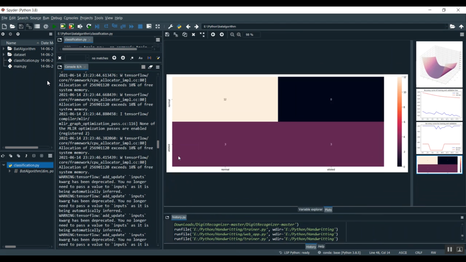Open the PYTHONPATH manager Python icon
Screen dimensions: 466x262
pos(179,27)
